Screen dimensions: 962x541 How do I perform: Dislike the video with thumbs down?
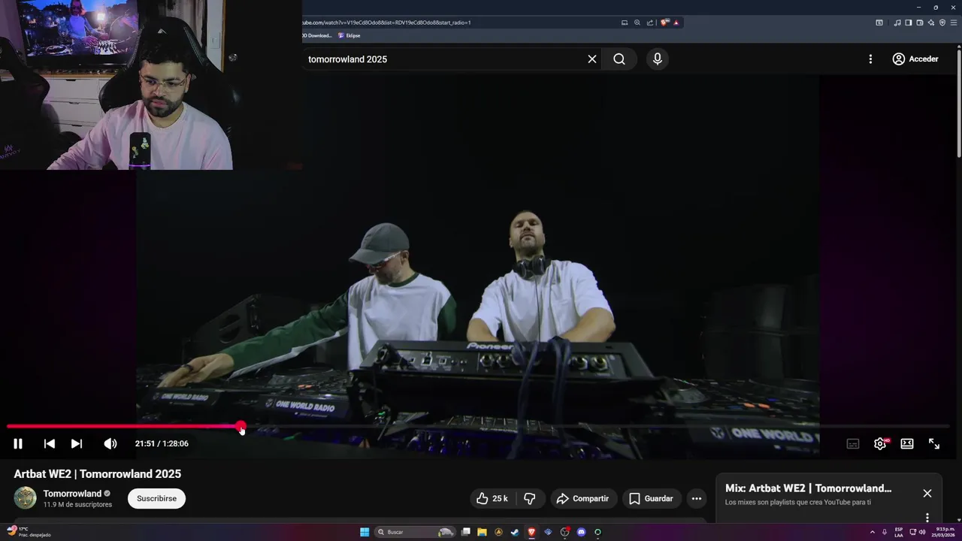(x=530, y=498)
